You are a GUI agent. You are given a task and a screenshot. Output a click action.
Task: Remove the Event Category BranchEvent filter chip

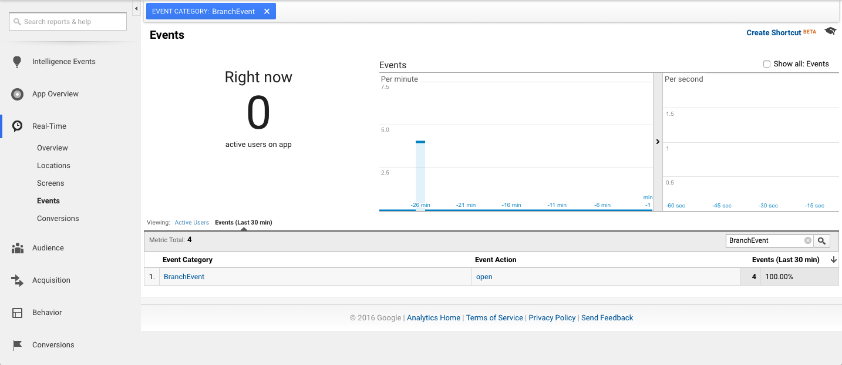click(x=267, y=11)
